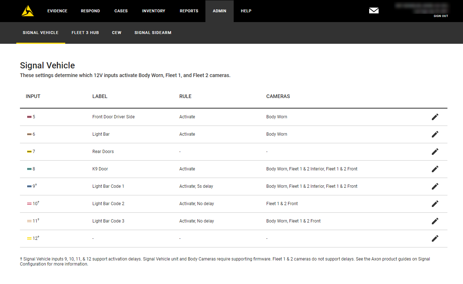Edit the K9 Door input row

point(435,169)
